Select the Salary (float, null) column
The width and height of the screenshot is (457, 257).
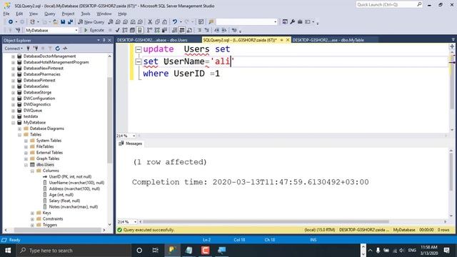click(x=64, y=201)
